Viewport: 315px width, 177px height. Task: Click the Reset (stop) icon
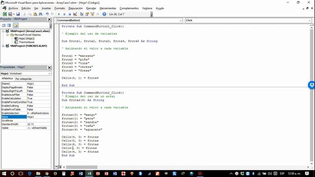pyautogui.click(x=69, y=14)
